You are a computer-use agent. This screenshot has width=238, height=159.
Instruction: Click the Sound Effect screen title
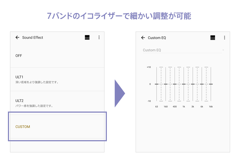coord(33,38)
